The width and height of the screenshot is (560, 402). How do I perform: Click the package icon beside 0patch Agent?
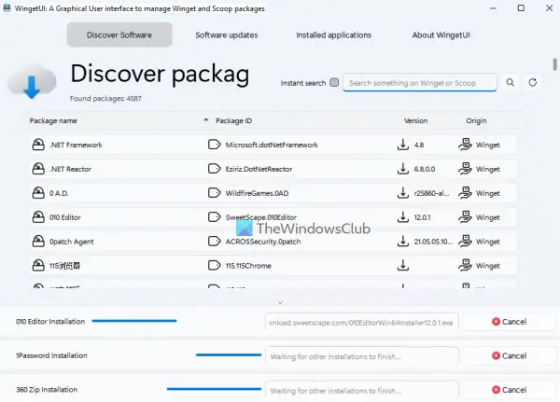pyautogui.click(x=38, y=242)
